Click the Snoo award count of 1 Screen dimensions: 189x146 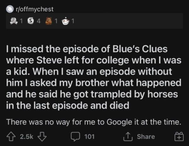pos(73,21)
